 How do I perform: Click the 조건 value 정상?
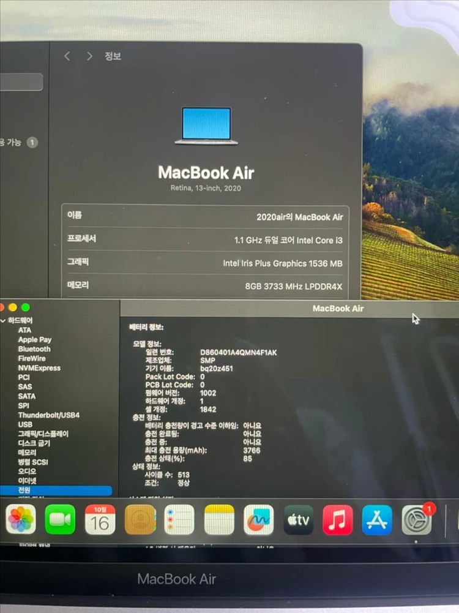[x=184, y=483]
